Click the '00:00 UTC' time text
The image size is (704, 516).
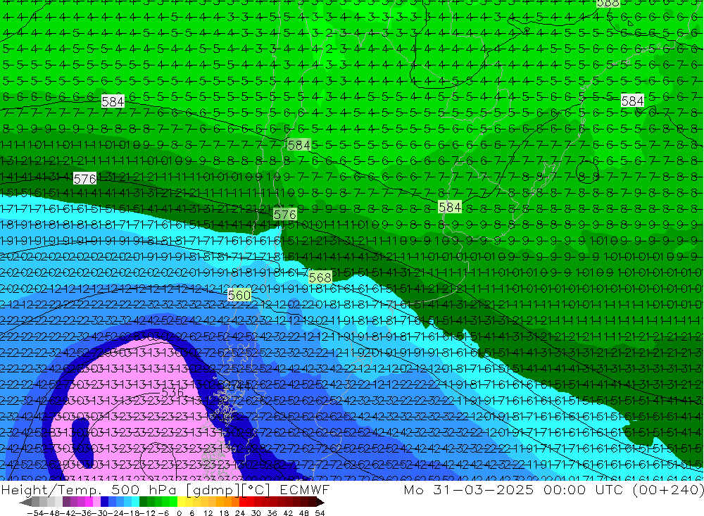[x=583, y=490]
